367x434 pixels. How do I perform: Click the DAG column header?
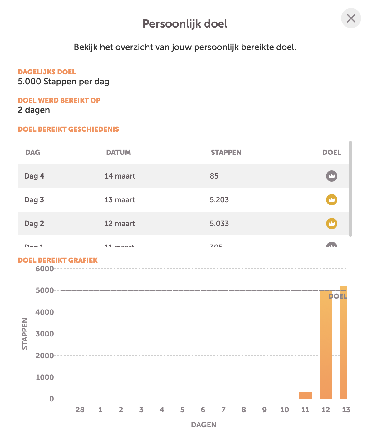tap(33, 153)
